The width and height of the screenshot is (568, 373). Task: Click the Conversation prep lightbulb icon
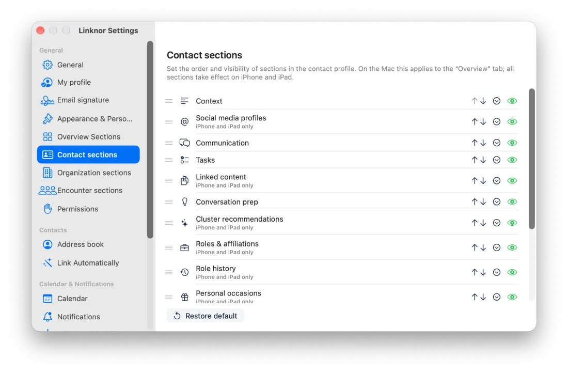click(x=185, y=201)
